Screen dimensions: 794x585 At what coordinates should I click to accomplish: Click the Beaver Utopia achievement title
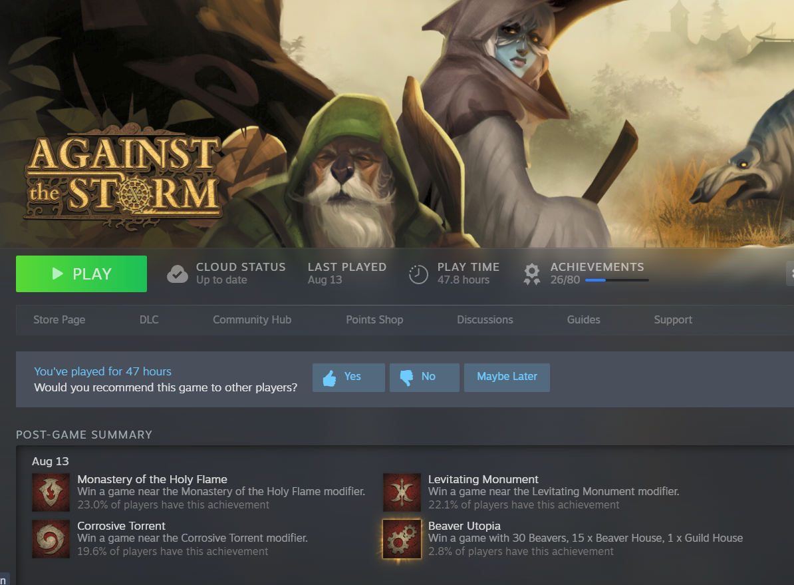pos(464,526)
